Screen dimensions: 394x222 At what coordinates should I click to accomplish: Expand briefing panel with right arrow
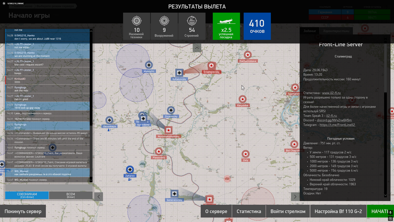coord(295,197)
